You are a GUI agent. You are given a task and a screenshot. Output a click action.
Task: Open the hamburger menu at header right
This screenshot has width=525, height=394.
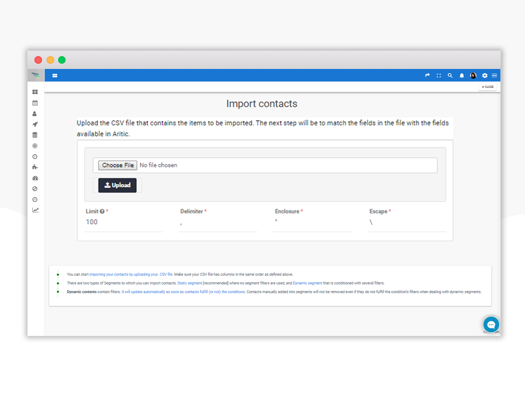(494, 76)
